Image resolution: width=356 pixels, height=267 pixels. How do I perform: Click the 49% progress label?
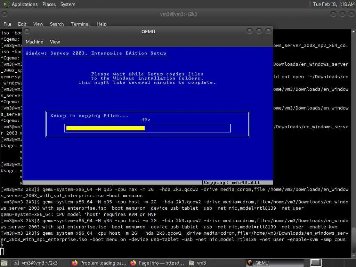[146, 120]
